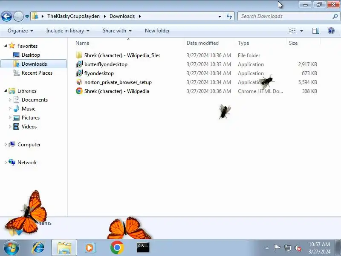Click the Chrome HTML Do... type cell
The width and height of the screenshot is (341, 256).
point(260,91)
